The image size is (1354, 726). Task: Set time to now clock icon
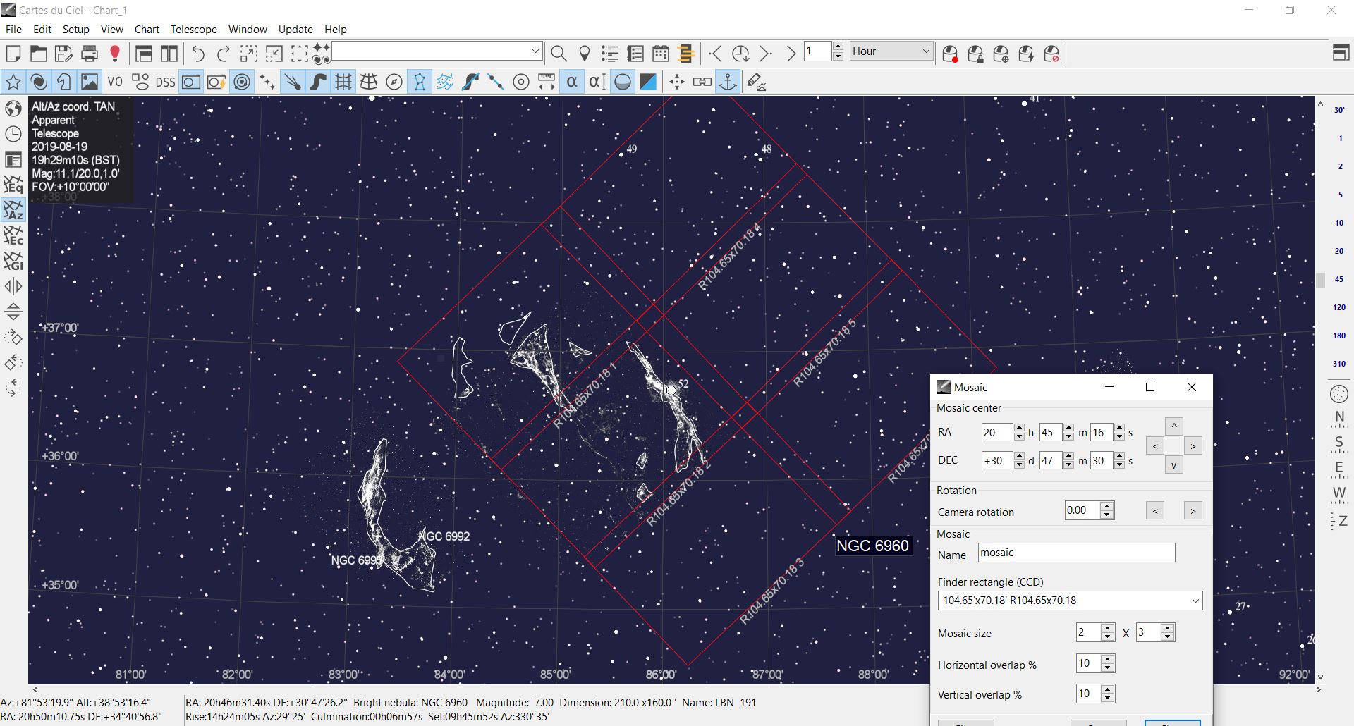(x=740, y=54)
